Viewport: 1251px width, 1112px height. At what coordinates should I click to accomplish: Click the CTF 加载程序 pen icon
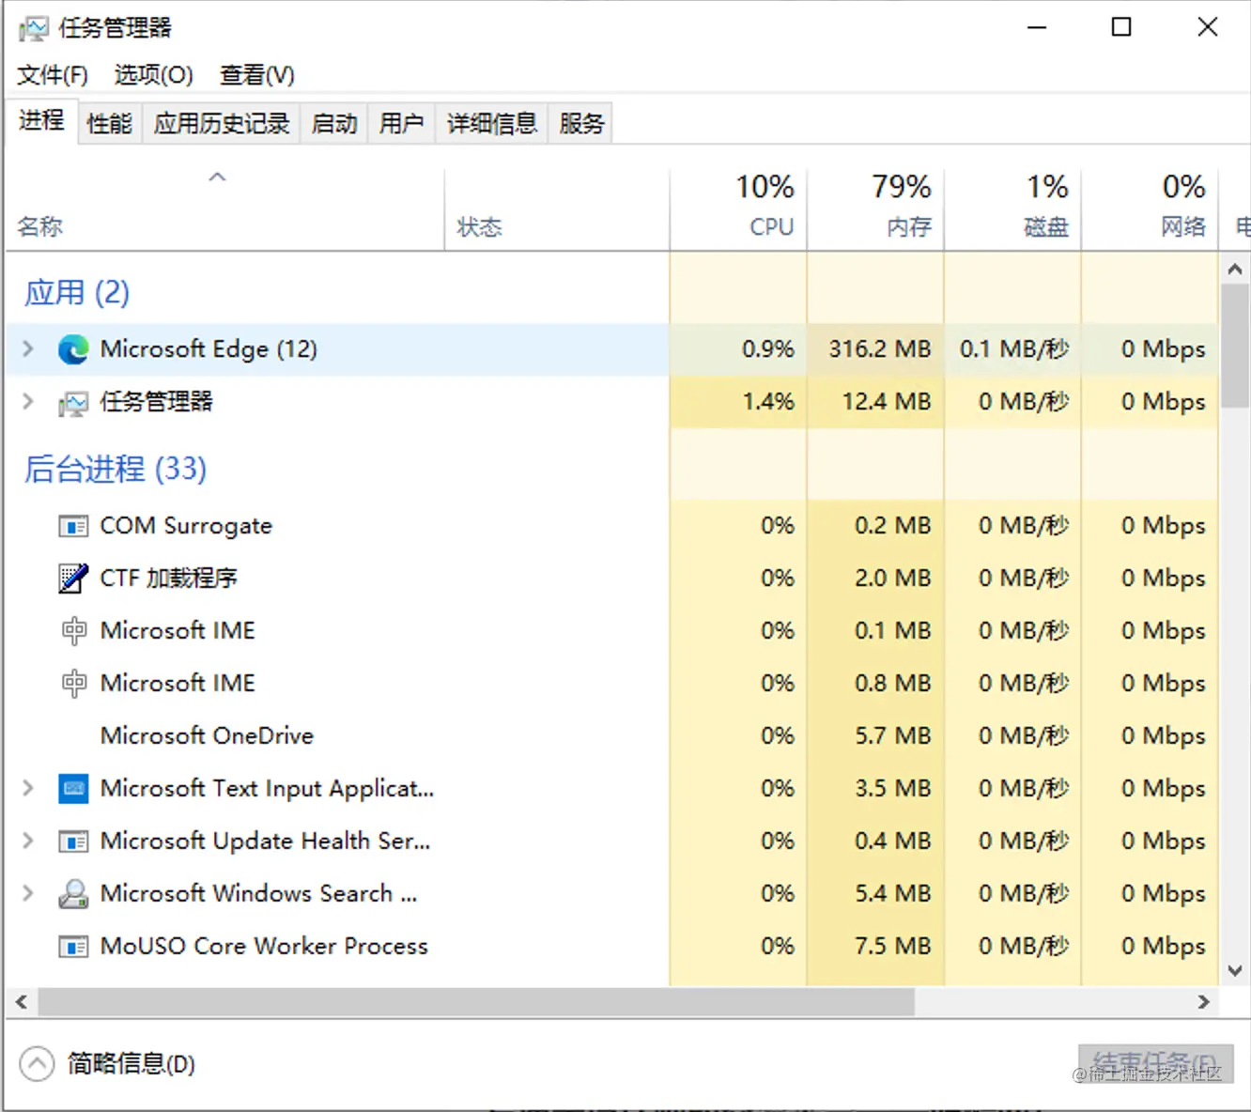pyautogui.click(x=73, y=579)
